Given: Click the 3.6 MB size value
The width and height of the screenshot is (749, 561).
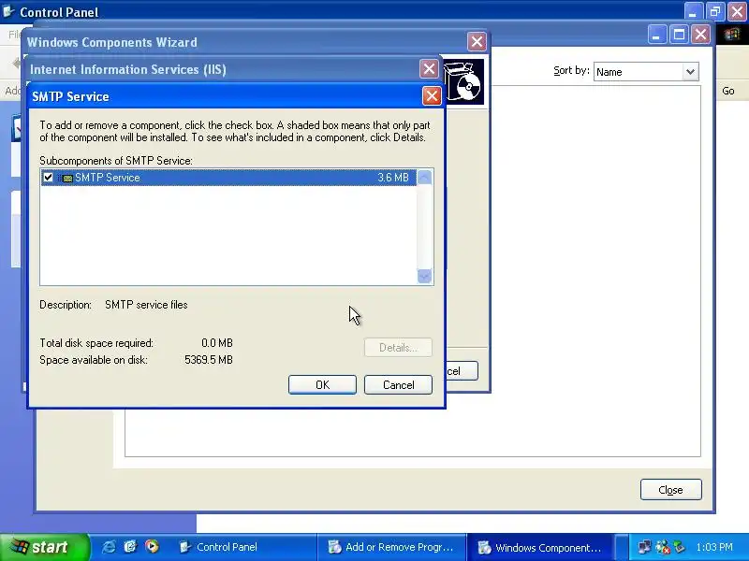Looking at the screenshot, I should [x=392, y=178].
